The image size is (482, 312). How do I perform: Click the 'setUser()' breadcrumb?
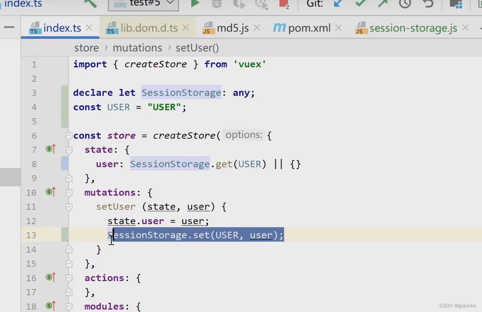click(197, 48)
